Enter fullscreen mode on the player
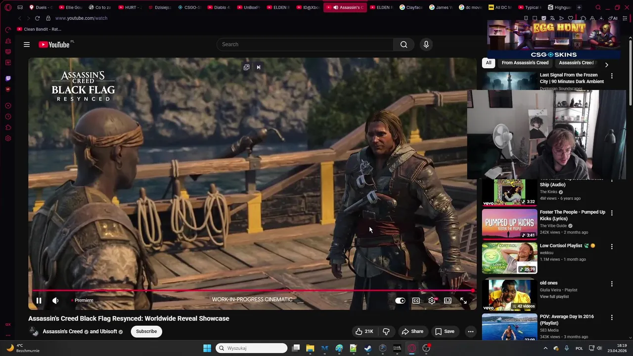633x356 pixels. tap(463, 301)
